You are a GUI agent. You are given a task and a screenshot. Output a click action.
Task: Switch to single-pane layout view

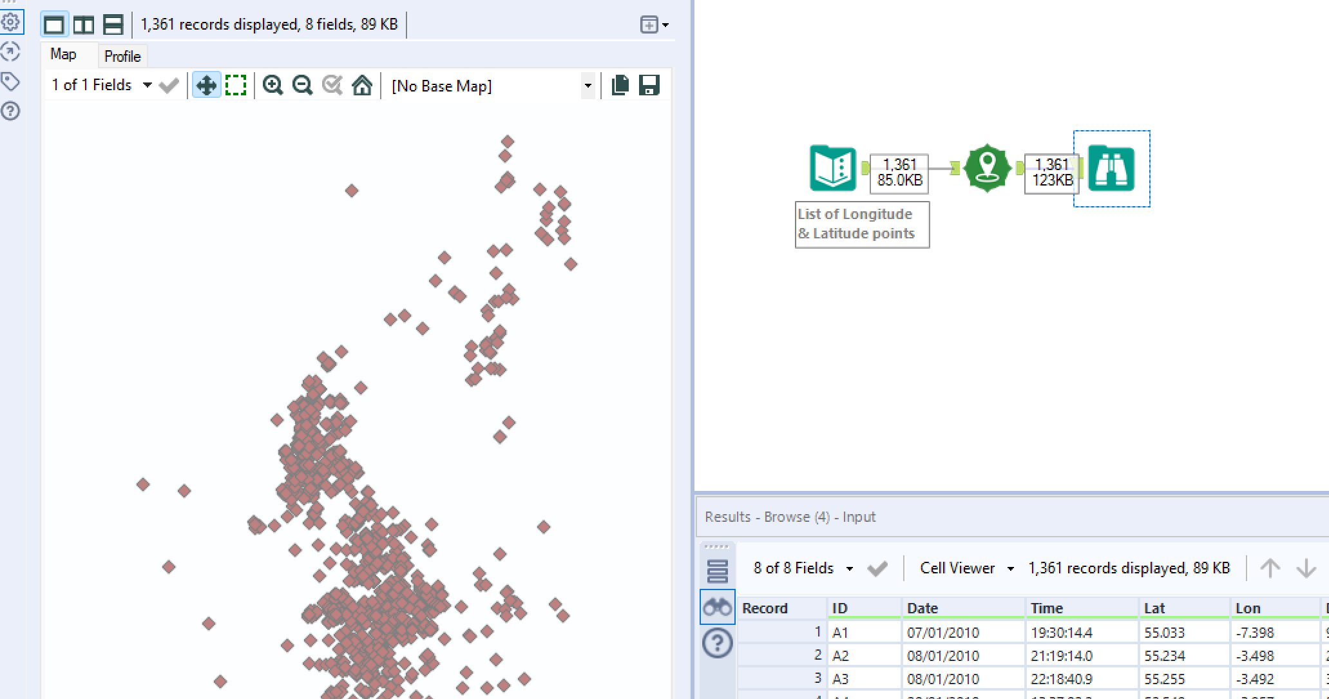(54, 24)
